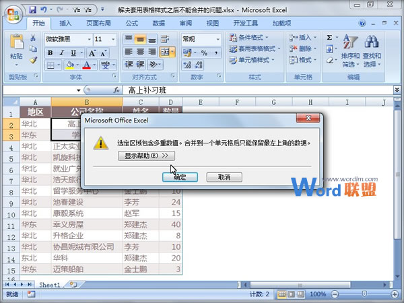The width and height of the screenshot is (404, 303).
Task: Click the AutoSum sigma icon
Action: click(x=329, y=38)
